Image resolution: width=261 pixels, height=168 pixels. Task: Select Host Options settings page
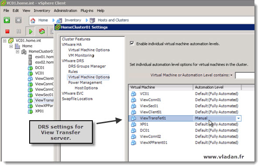(x=86, y=88)
